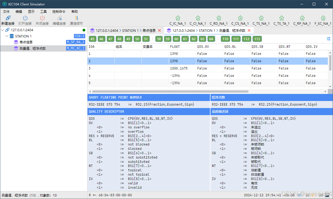Click the 关闭连接 close connection icon
Image resolution: width=333 pixels, height=199 pixels.
42,18
